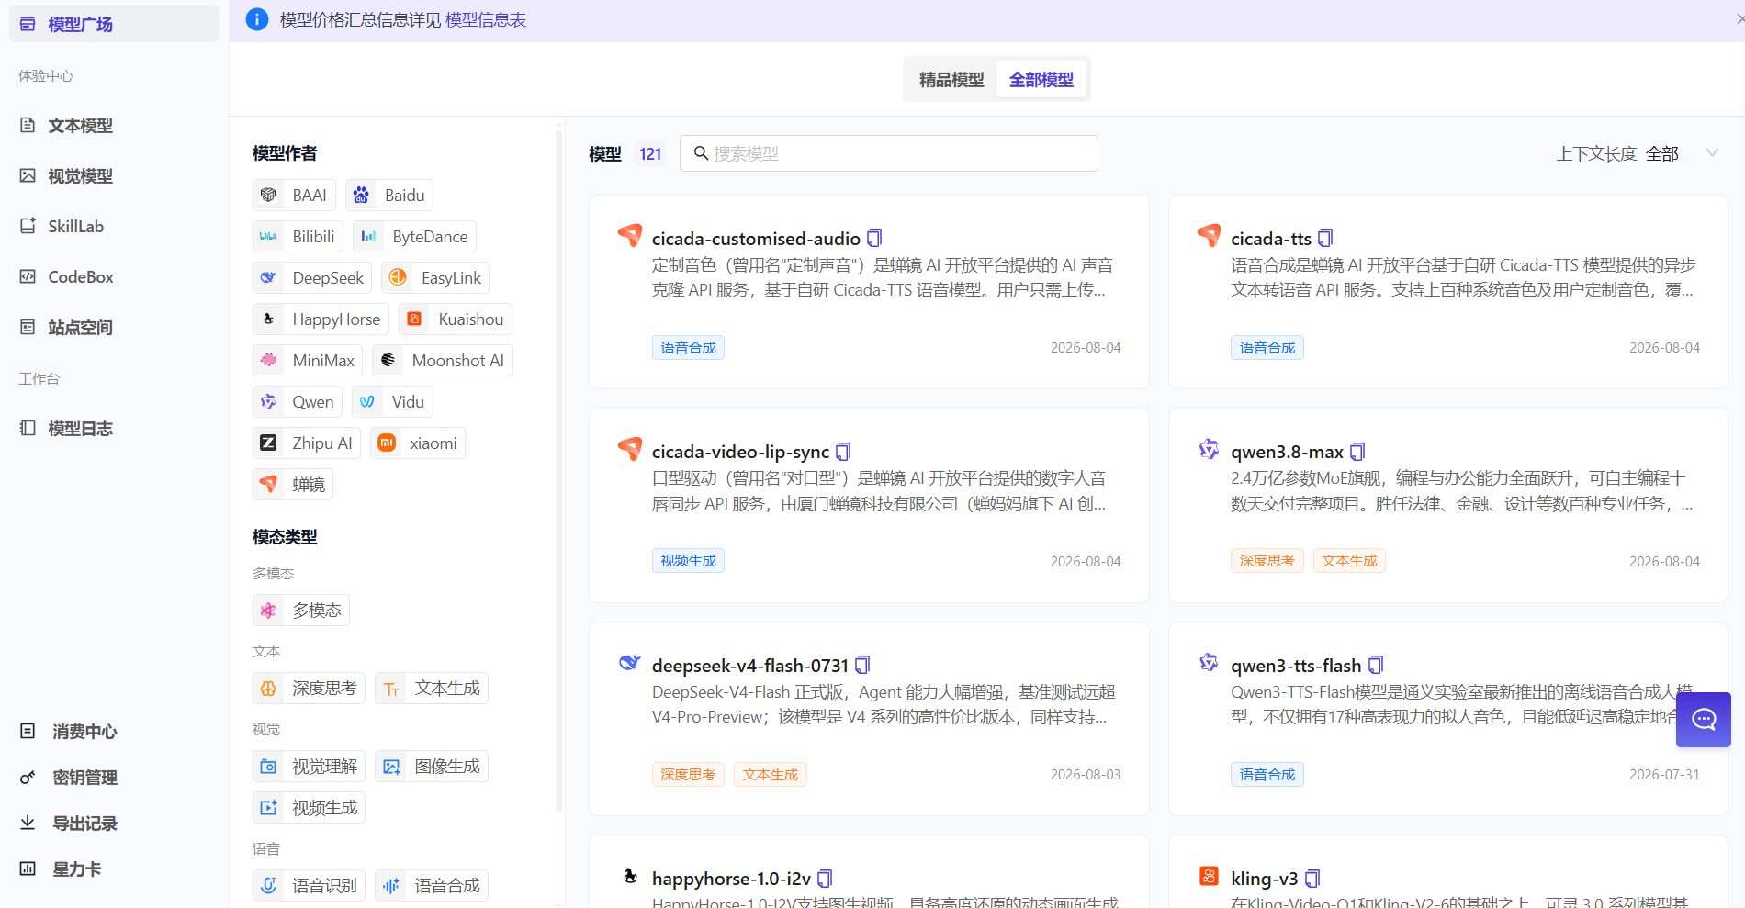The width and height of the screenshot is (1745, 908).
Task: Copy the deepseek-v4-flash-0731 model name
Action: coord(862,665)
